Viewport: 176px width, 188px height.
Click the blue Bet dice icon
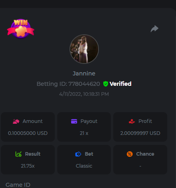coord(78,154)
